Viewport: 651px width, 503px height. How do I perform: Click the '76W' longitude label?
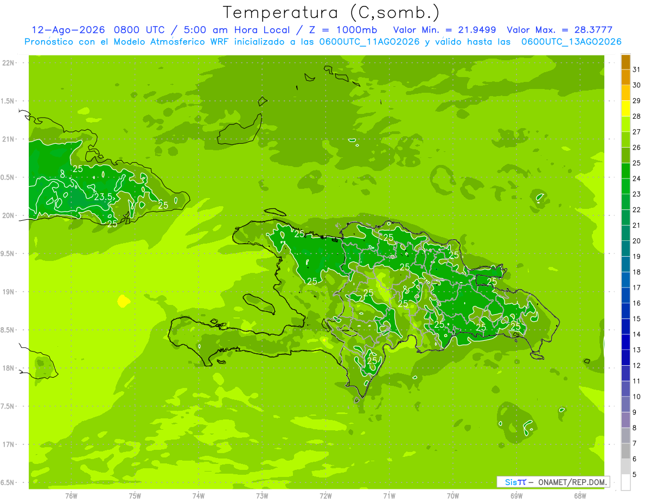click(71, 496)
